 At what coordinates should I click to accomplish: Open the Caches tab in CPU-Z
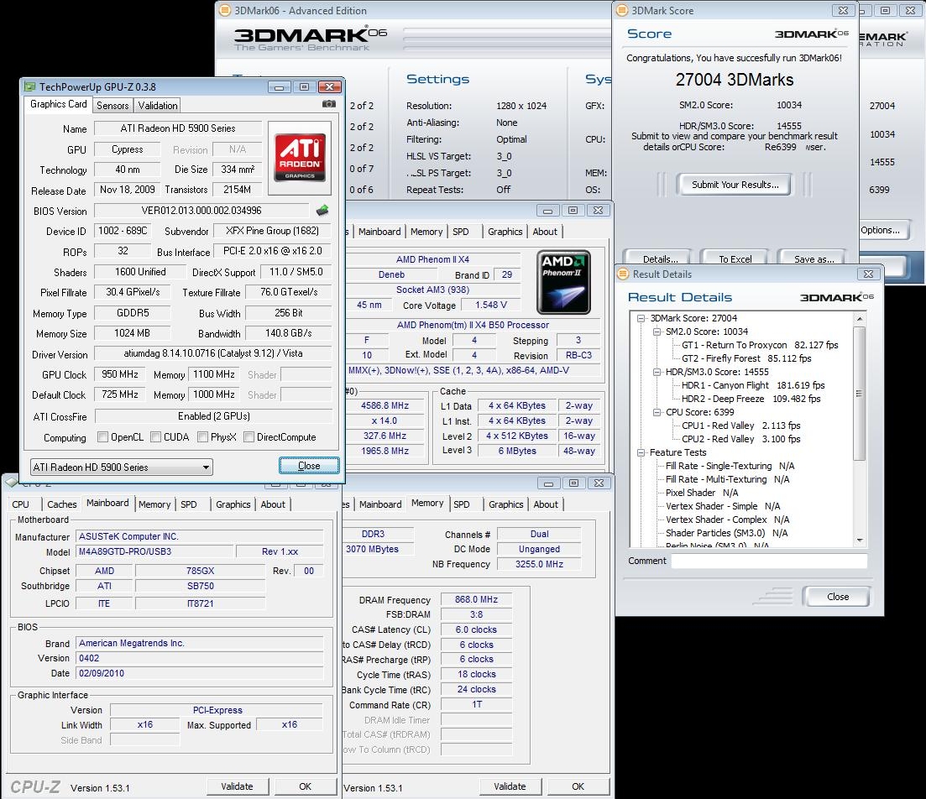[x=61, y=504]
